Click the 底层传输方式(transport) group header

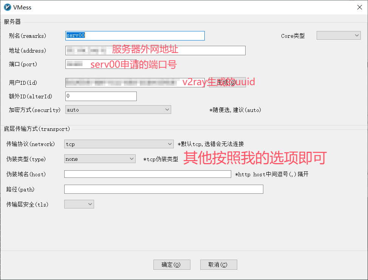37,129
